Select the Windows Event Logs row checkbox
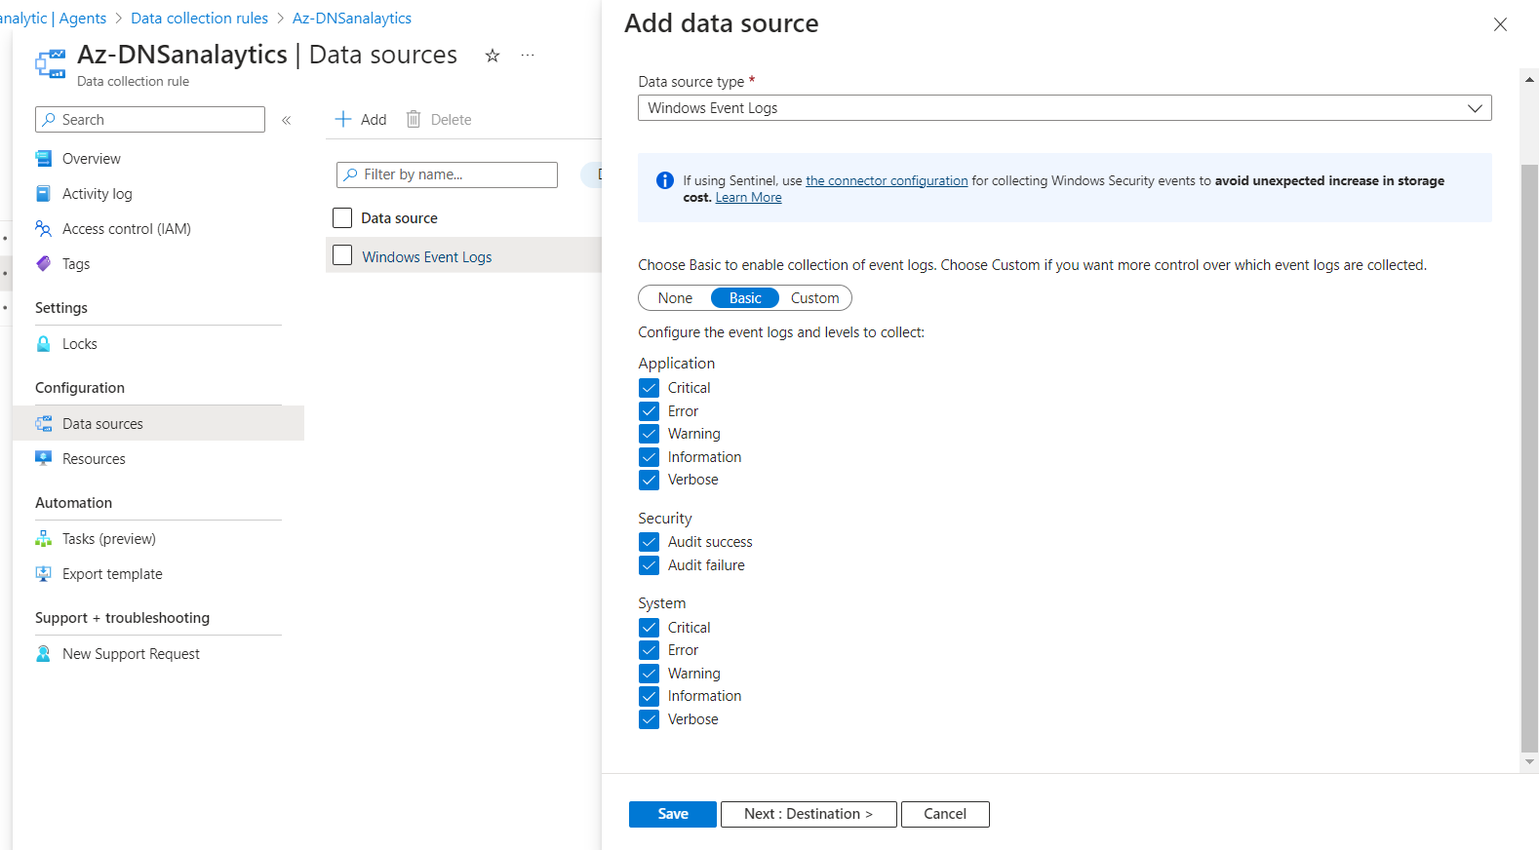 342,255
